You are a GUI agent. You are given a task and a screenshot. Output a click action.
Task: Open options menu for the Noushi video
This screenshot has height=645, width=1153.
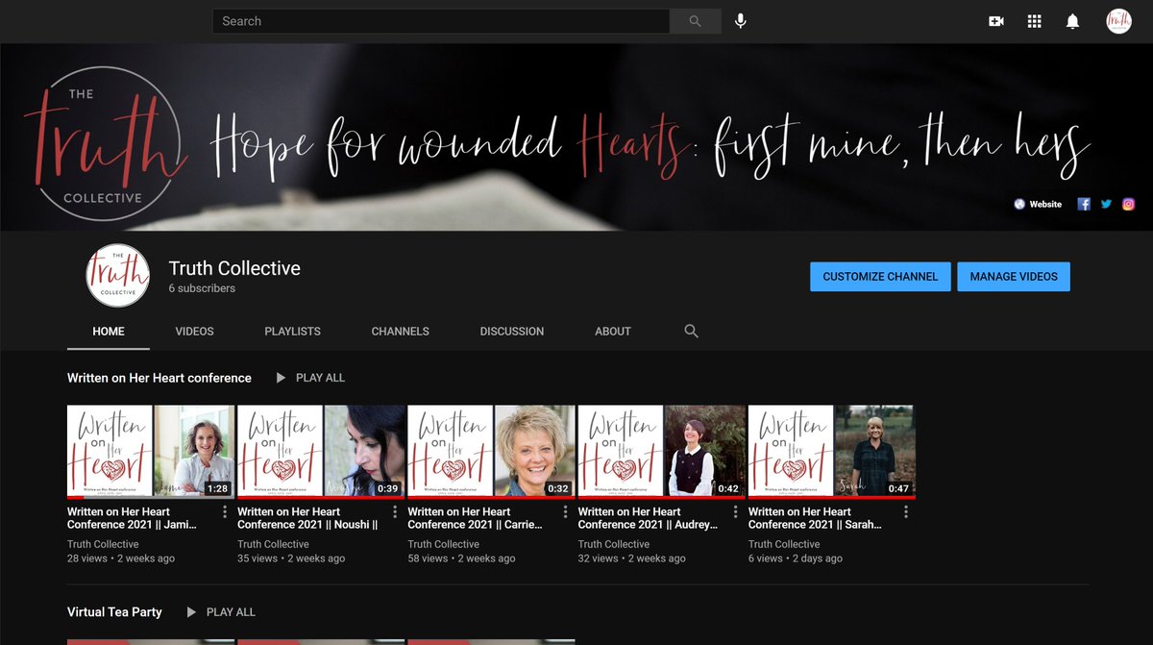395,512
